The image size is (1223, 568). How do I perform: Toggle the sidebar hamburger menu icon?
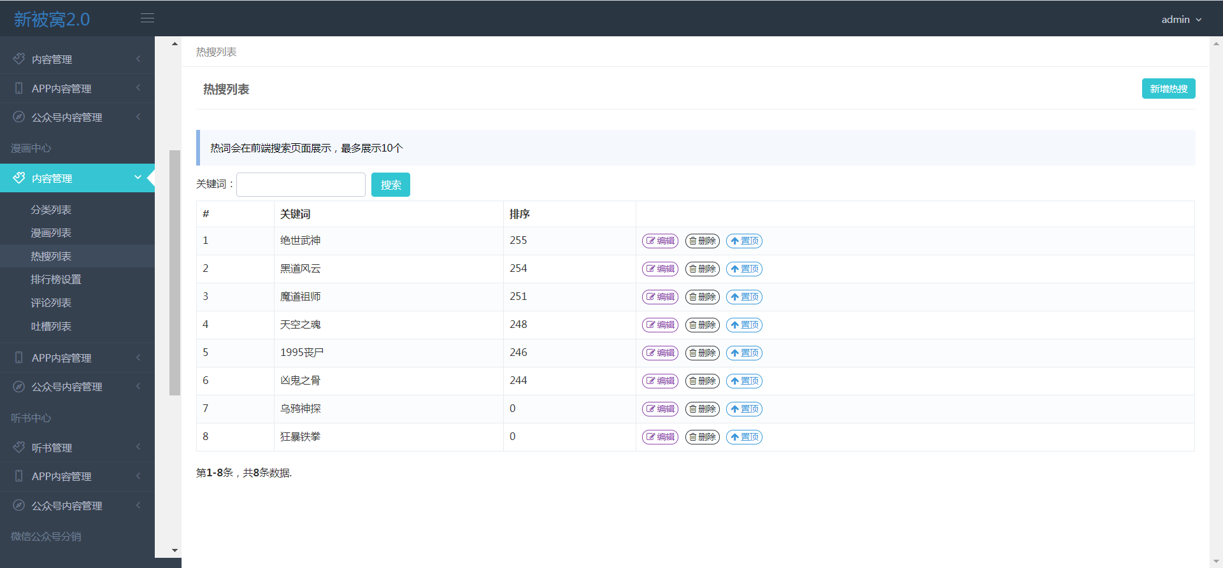pyautogui.click(x=147, y=18)
